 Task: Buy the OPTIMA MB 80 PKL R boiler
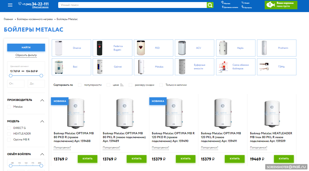(136, 159)
